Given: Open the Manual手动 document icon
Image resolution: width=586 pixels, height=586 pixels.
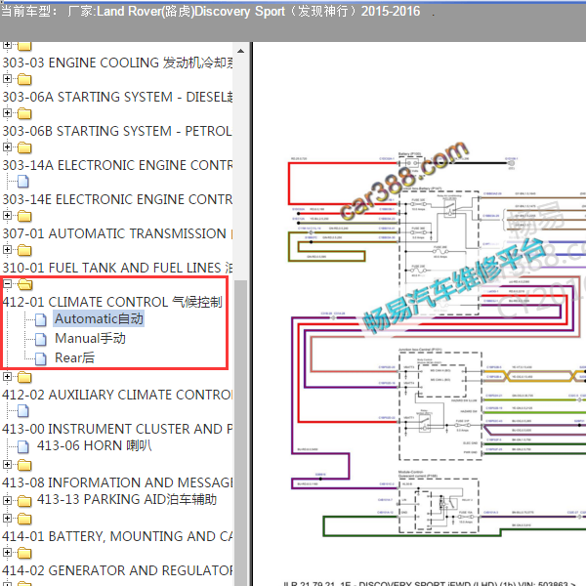Looking at the screenshot, I should point(41,339).
